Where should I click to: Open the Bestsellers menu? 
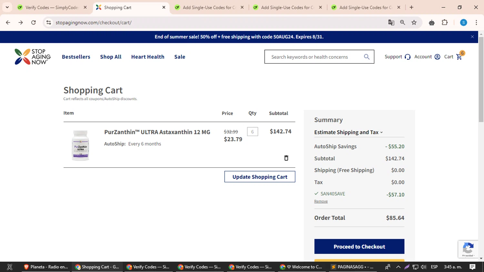point(76,57)
